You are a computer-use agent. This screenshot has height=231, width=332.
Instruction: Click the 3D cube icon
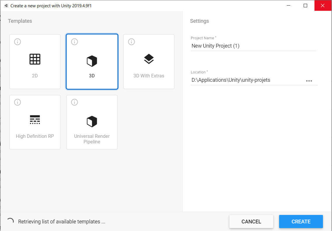(92, 61)
